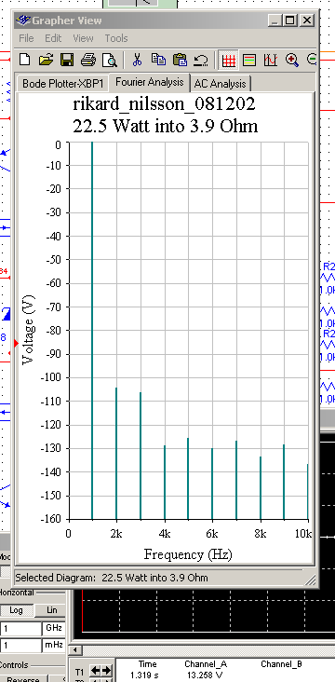Minimize the Grapher View window
Viewport: 335px width, 682px height.
tap(275, 20)
